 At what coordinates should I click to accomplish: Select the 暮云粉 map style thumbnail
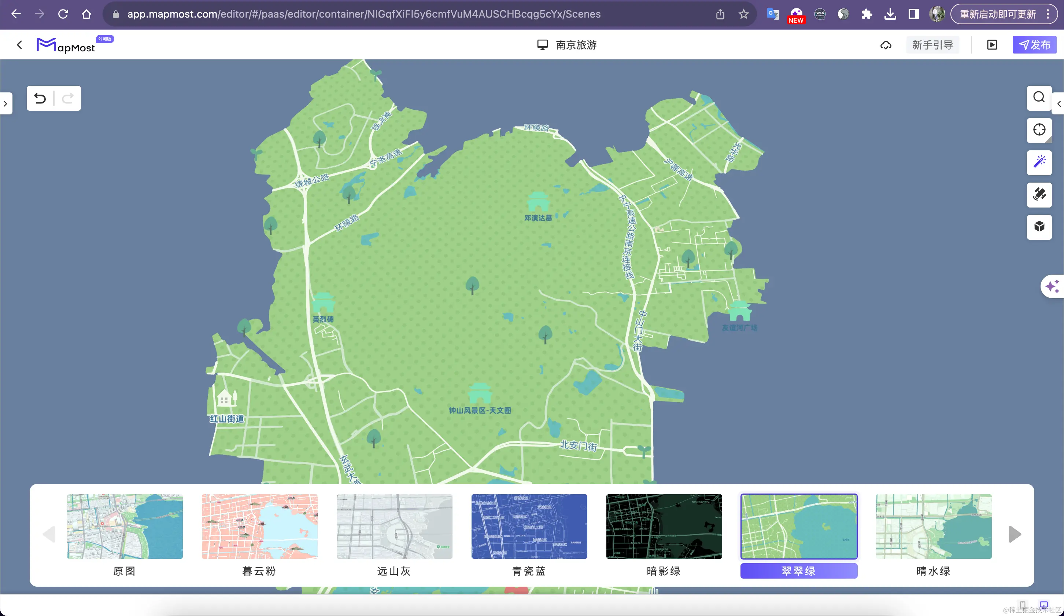coord(260,527)
